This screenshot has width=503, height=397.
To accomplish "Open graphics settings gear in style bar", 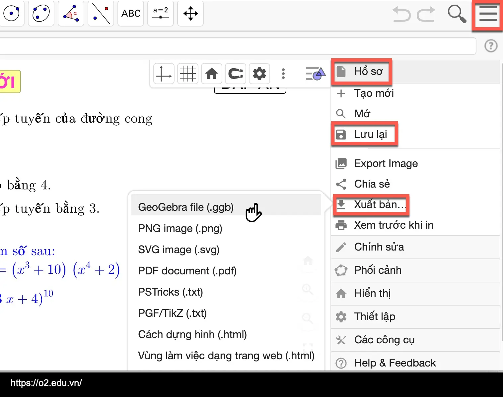I will (x=259, y=74).
